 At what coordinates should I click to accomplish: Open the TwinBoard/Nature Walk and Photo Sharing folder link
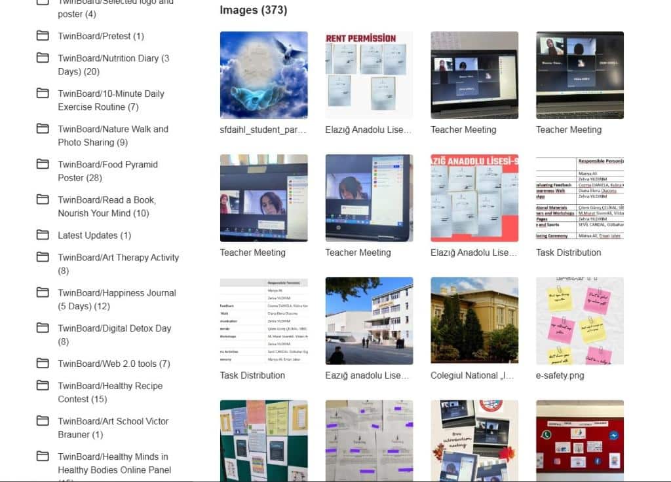(113, 135)
